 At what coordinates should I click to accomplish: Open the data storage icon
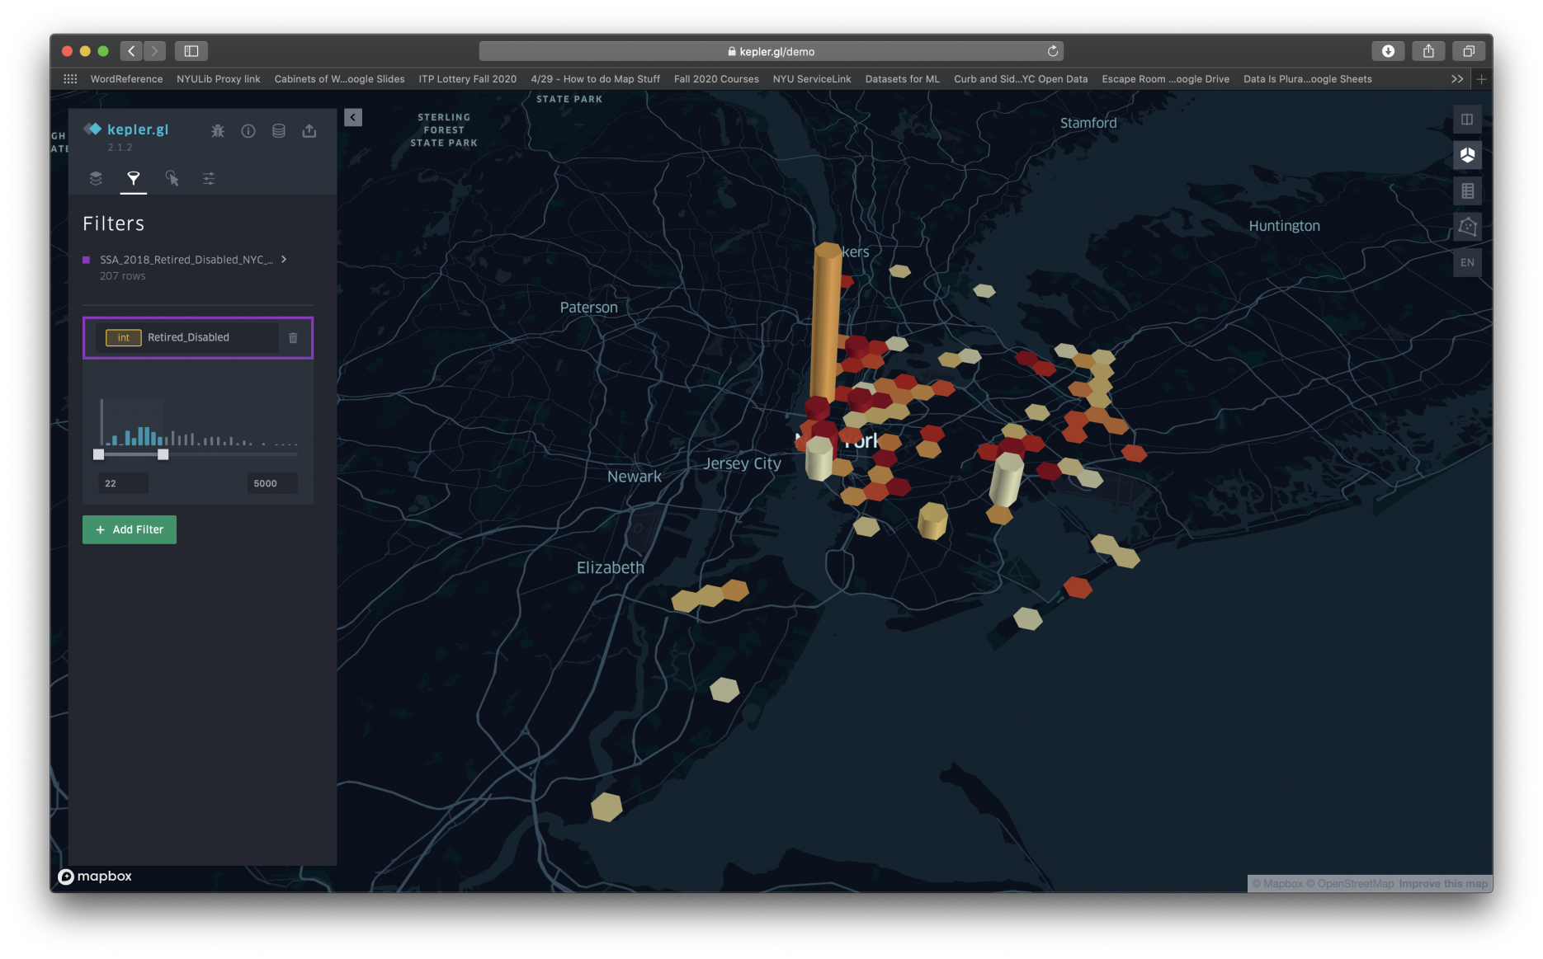[279, 131]
